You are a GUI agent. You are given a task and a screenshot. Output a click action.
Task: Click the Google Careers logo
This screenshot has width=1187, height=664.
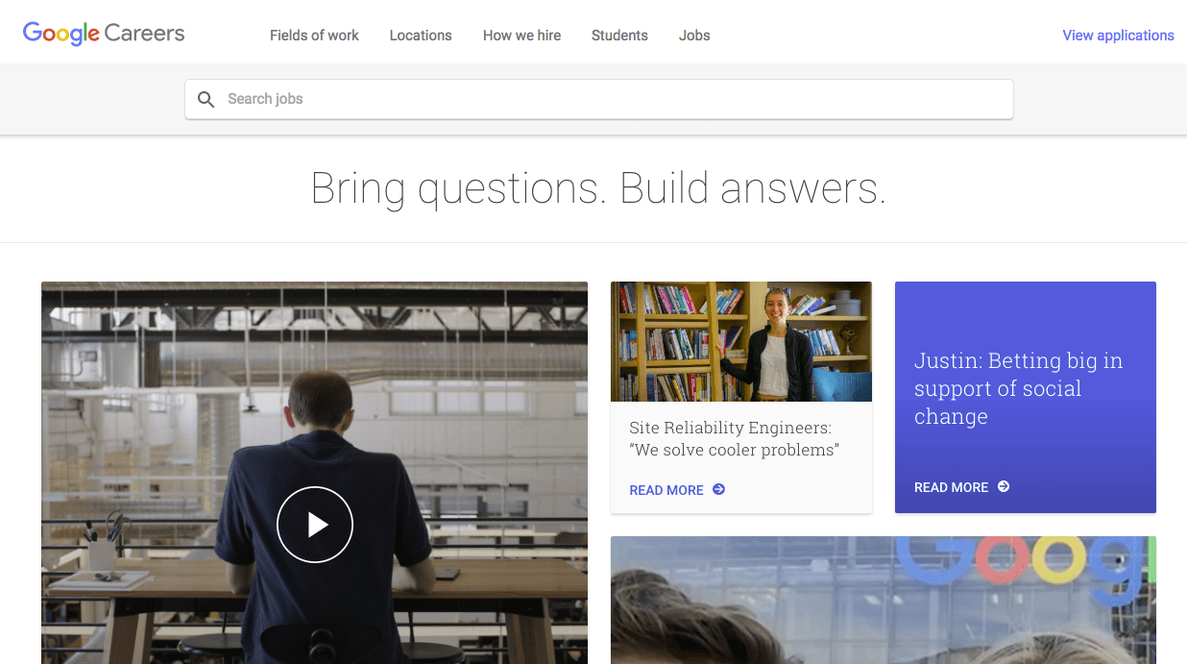click(104, 34)
